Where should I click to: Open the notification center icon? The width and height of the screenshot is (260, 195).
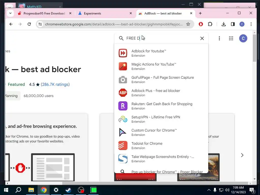coord(252,190)
